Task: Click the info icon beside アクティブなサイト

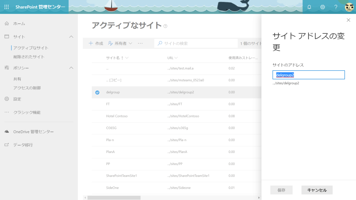Action: [x=166, y=26]
